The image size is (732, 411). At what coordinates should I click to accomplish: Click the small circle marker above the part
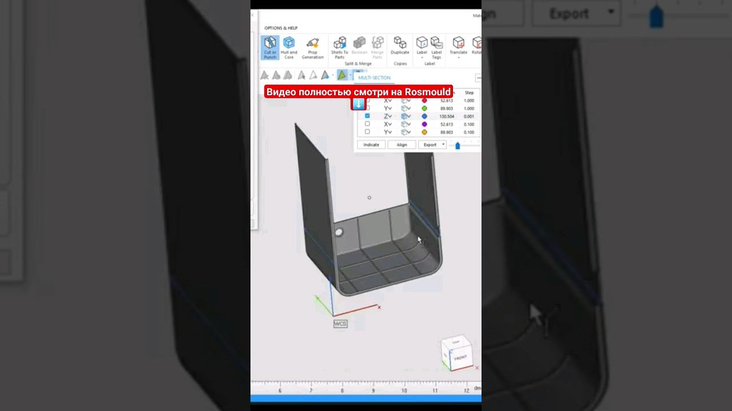point(369,198)
